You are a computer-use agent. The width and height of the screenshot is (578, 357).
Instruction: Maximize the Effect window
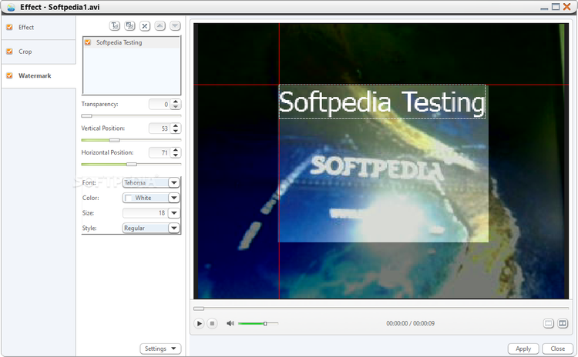click(556, 7)
